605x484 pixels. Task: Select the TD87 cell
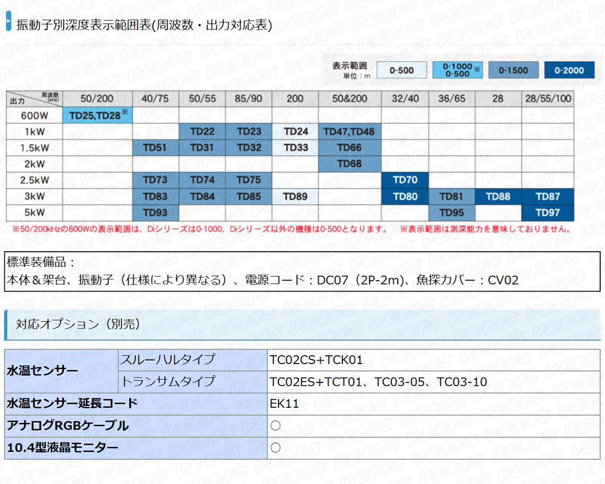(548, 197)
